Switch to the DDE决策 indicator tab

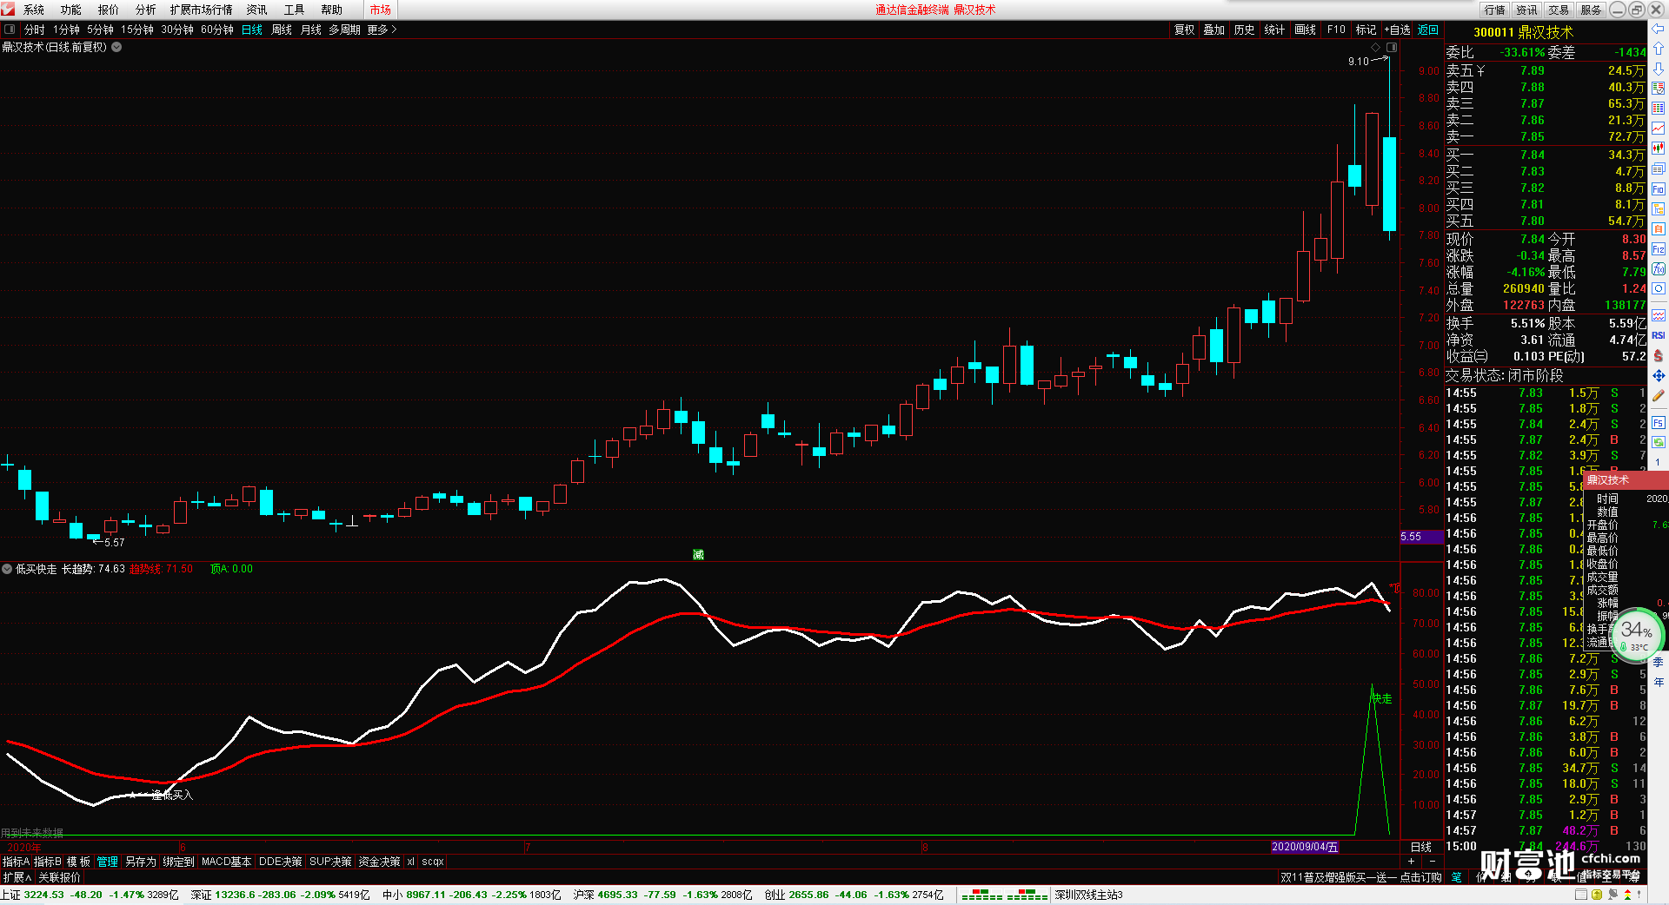pos(281,862)
